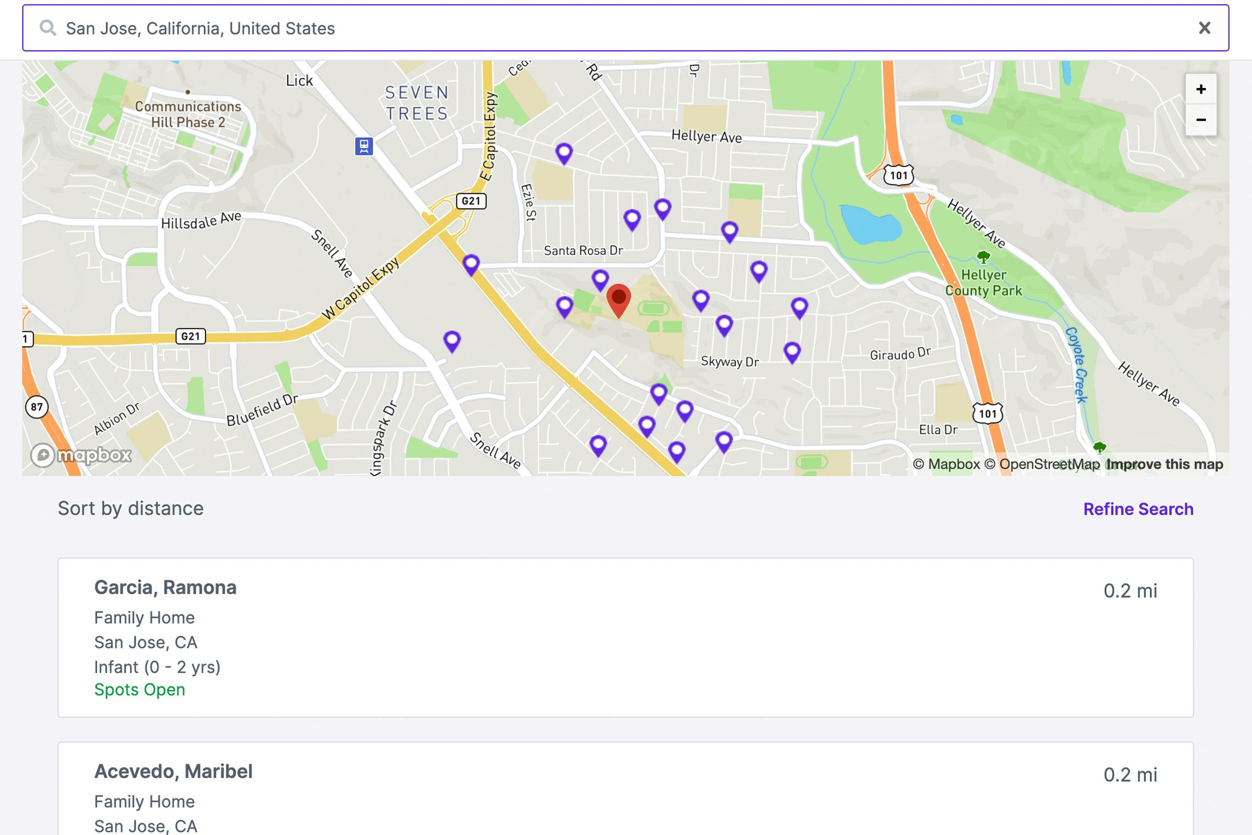Click the © Mapbox attribution link
Image resolution: width=1252 pixels, height=835 pixels.
coord(946,465)
